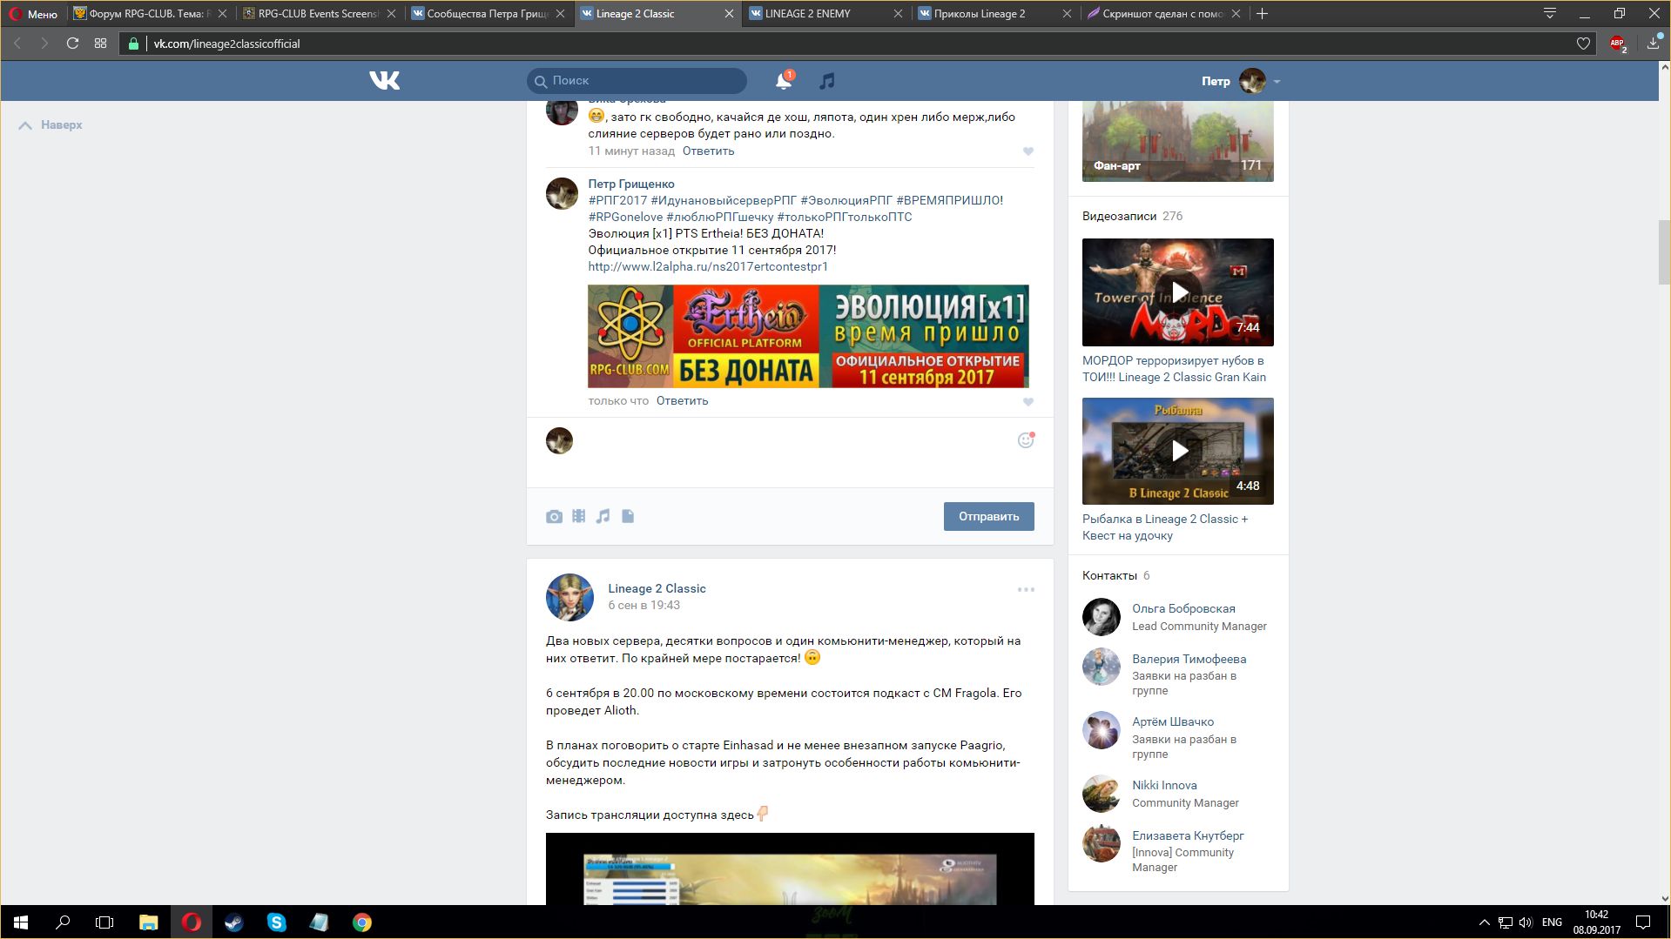Open the l2alpha.ru link in the comment
The image size is (1671, 939).
click(x=708, y=267)
